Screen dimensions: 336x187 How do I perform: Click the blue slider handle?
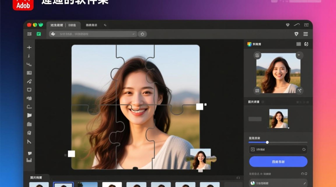(267, 142)
